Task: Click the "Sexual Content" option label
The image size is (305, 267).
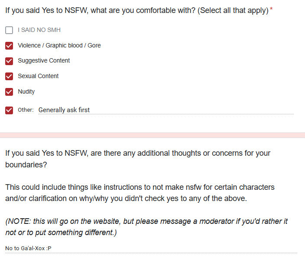Action: (x=38, y=76)
